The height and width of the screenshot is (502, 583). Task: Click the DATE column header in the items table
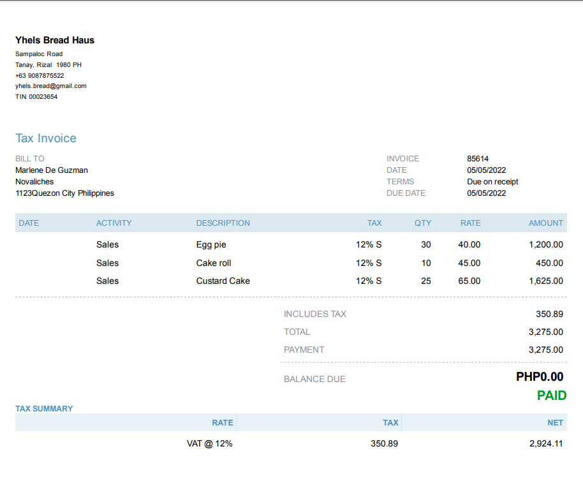click(x=29, y=223)
